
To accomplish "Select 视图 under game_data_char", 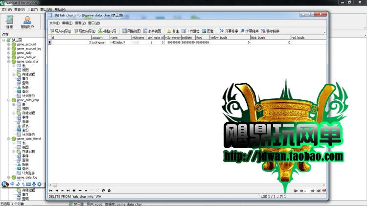I will tap(25, 70).
